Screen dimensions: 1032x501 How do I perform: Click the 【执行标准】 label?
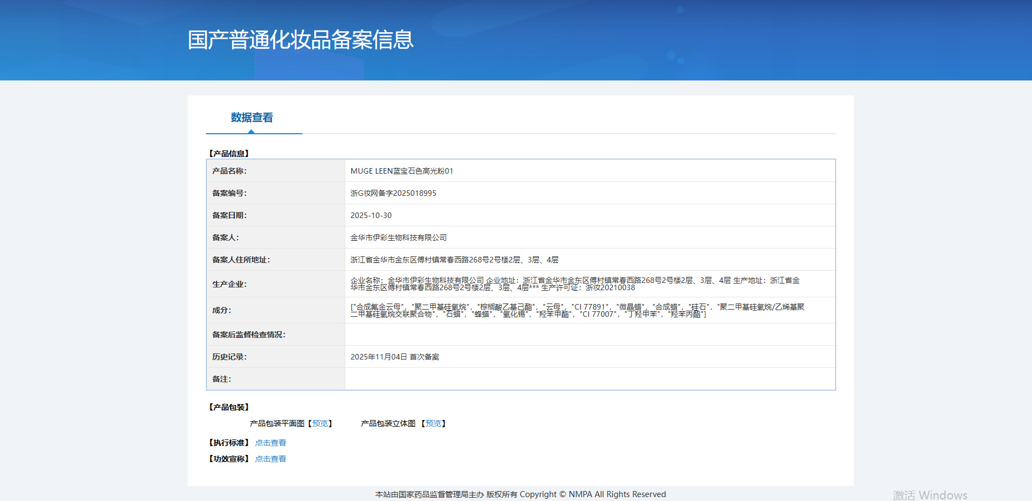(229, 443)
